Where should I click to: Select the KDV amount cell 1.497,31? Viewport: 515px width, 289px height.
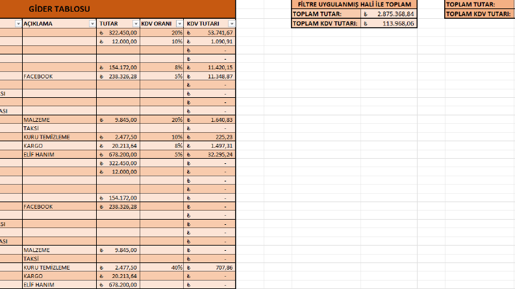click(210, 146)
